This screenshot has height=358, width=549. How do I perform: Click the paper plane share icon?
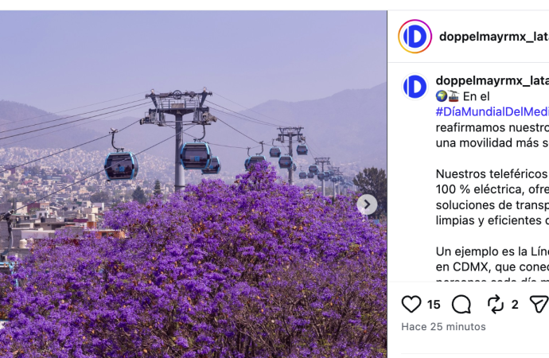(539, 304)
